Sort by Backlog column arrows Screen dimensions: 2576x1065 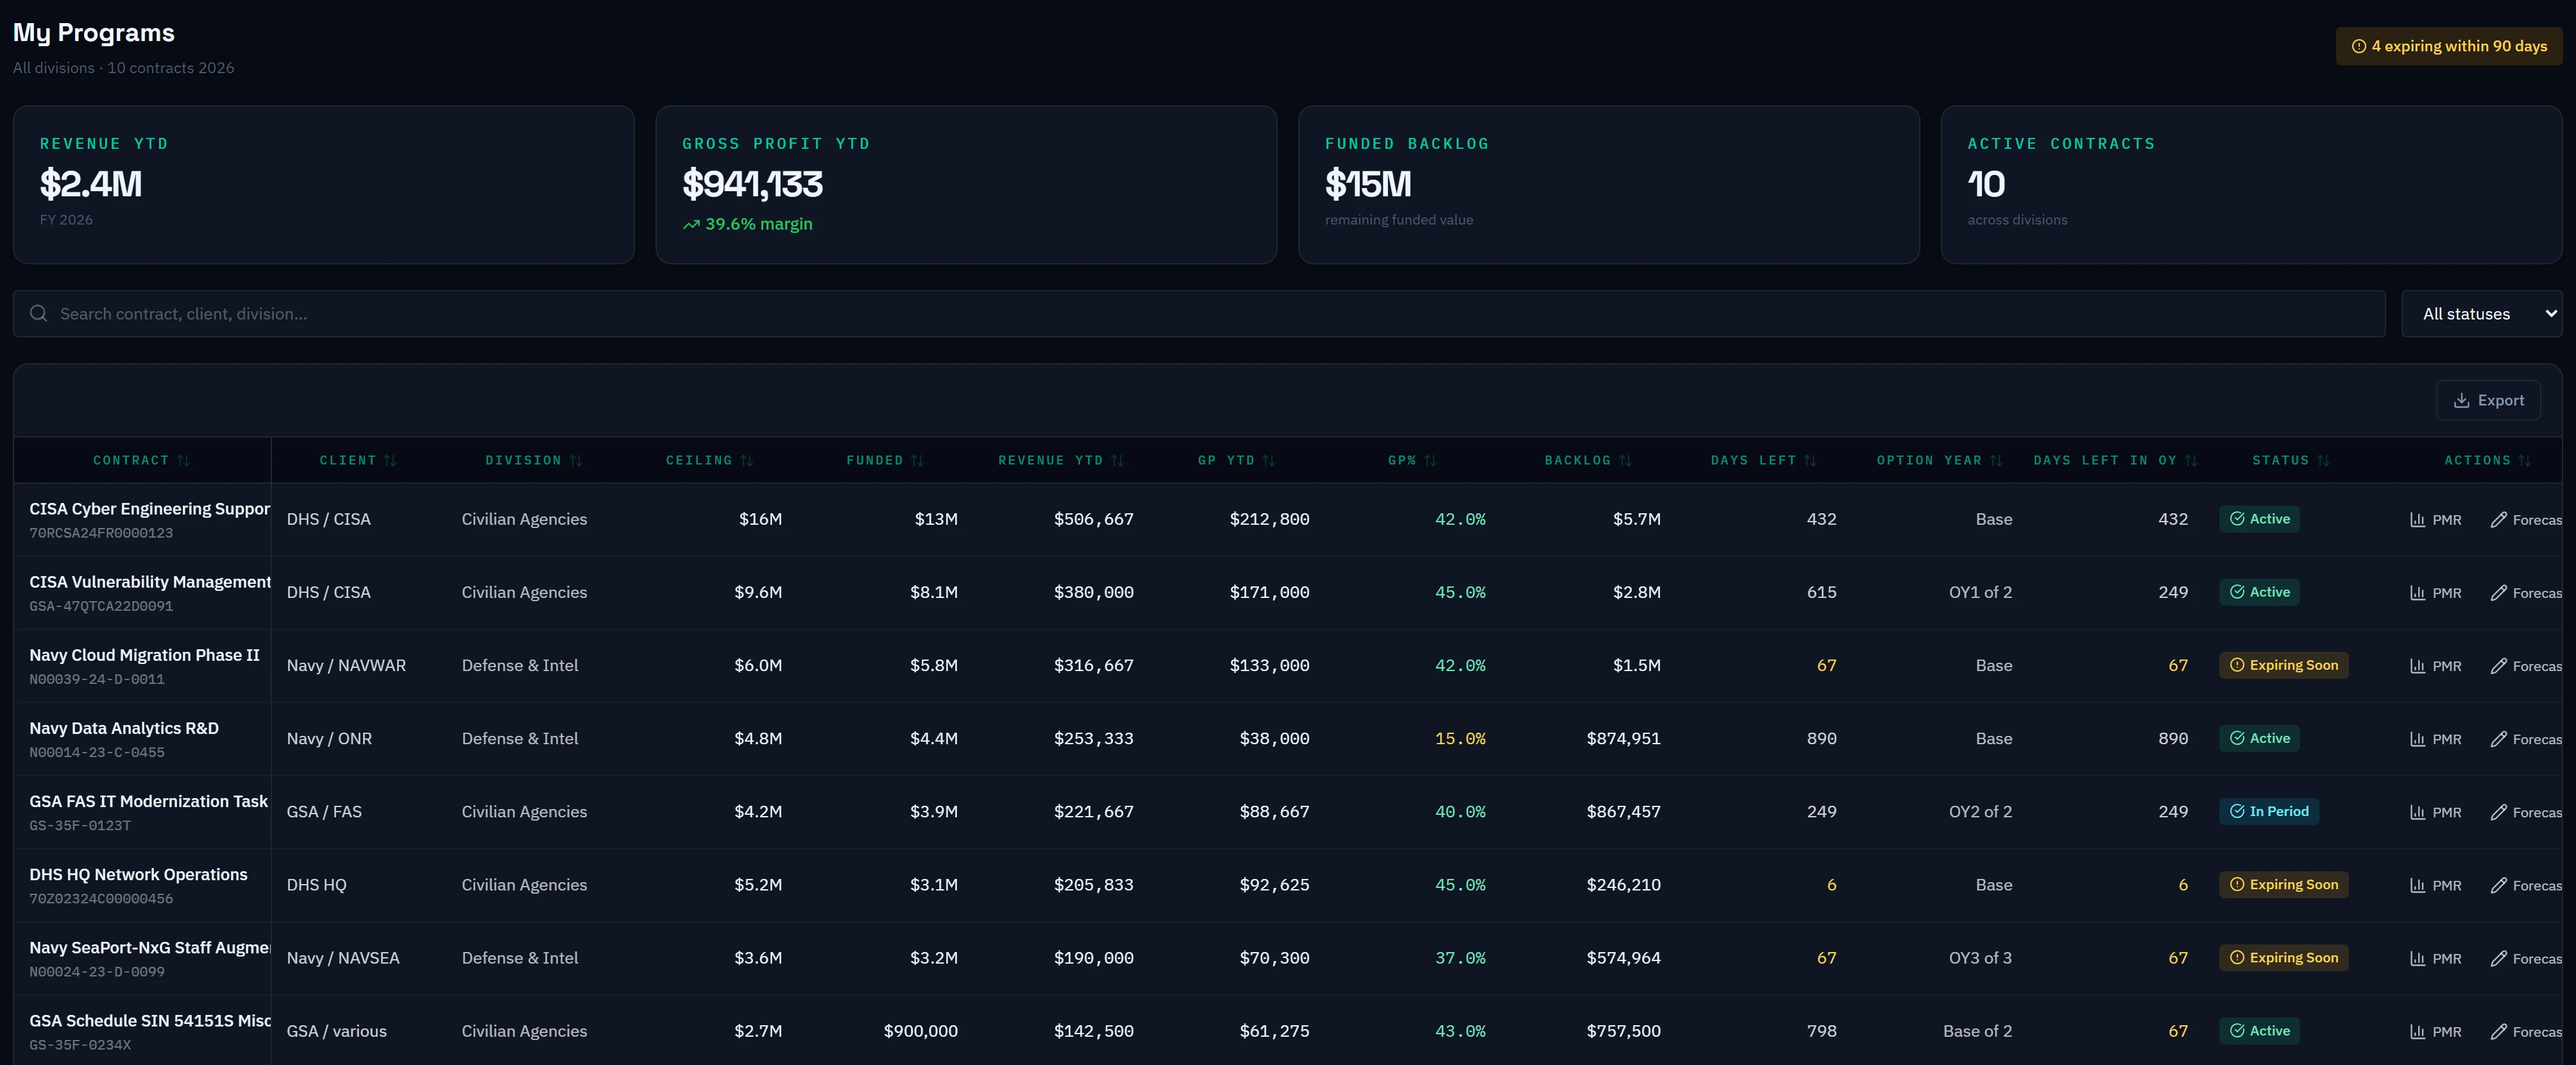click(x=1625, y=460)
